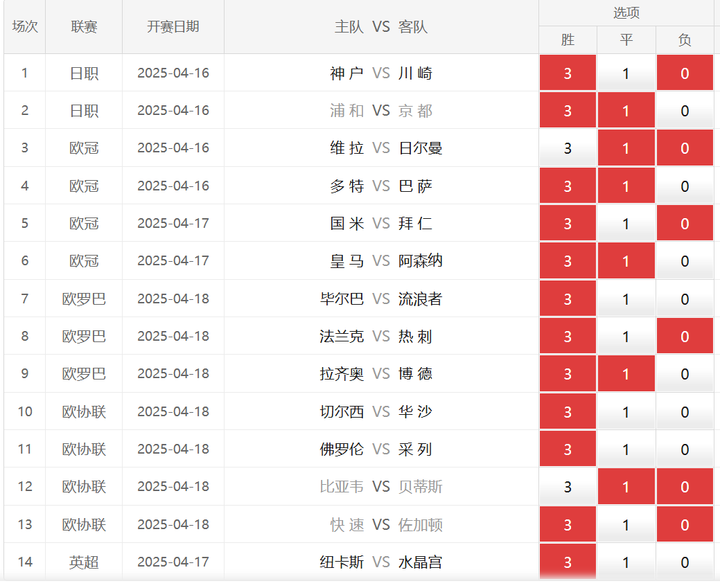Select win 3 for 快速 VS 佐加顿
The image size is (720, 588).
click(568, 524)
